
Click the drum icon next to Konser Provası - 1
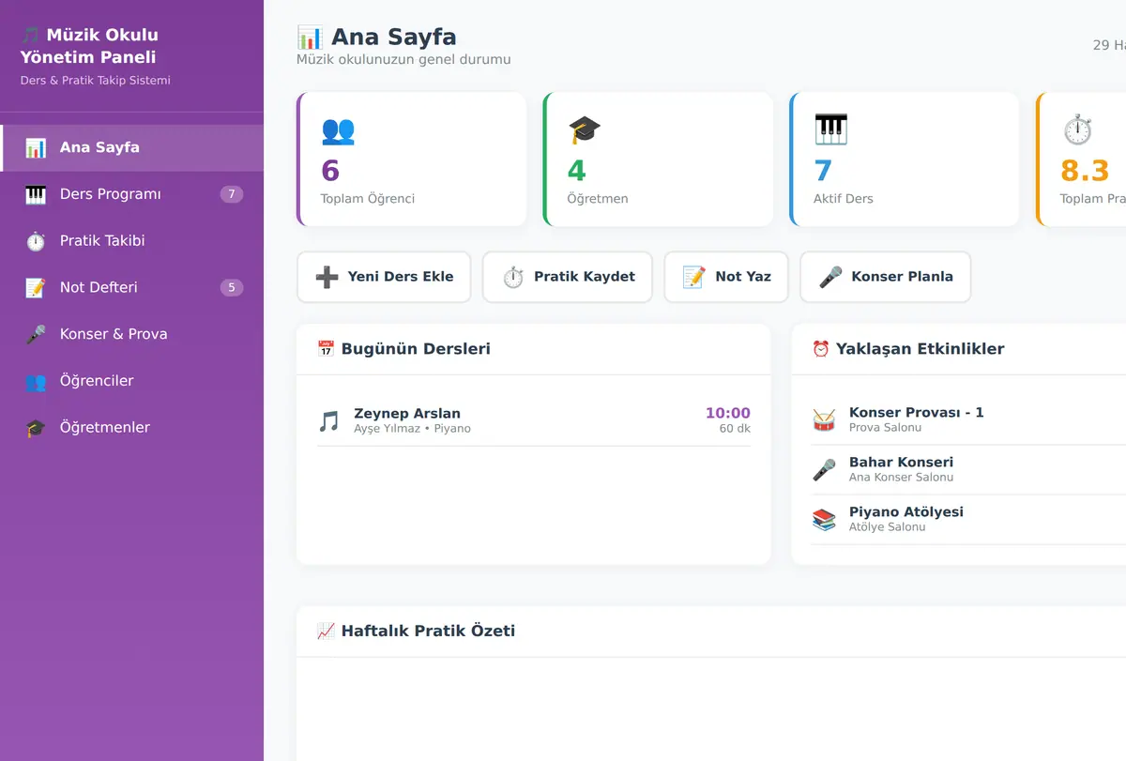point(824,419)
